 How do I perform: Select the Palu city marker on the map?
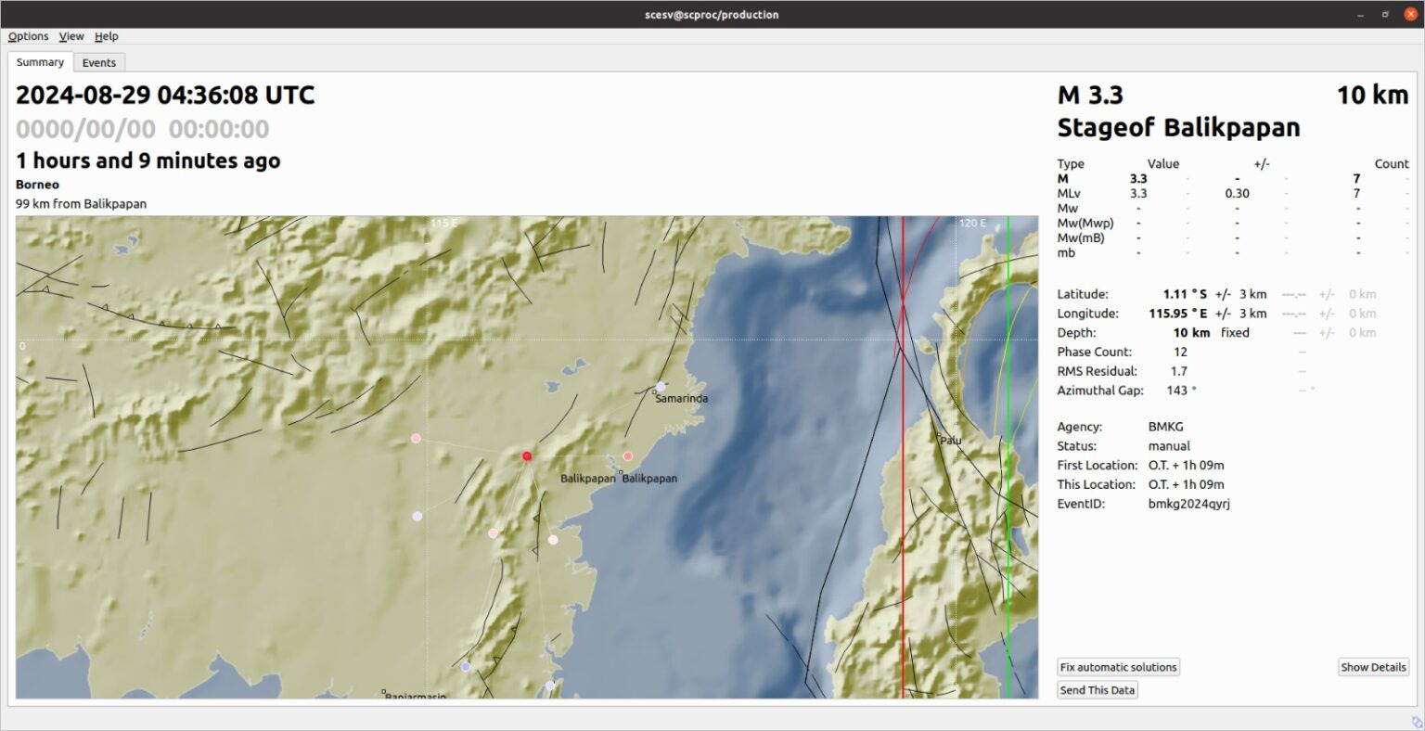pos(939,435)
